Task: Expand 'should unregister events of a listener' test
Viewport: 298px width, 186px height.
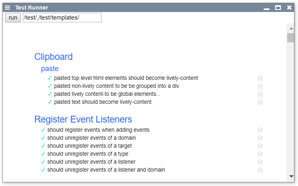Action: click(91, 162)
